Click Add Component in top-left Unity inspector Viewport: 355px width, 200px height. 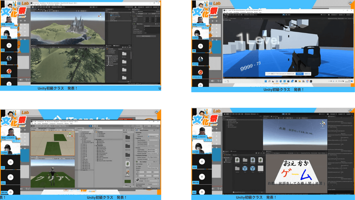click(146, 36)
